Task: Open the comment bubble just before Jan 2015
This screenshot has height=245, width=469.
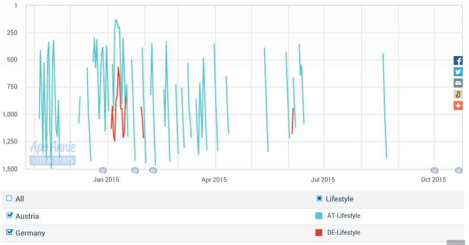Action: [x=103, y=171]
